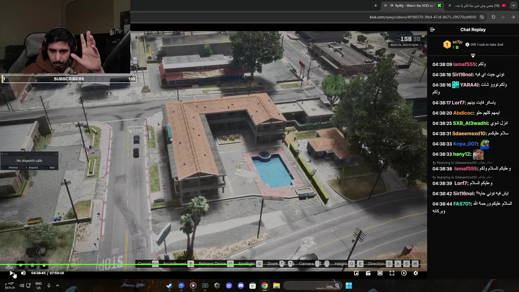This screenshot has width=519, height=292.
Task: Click the Pepe emote in Knpa_007's message
Action: pos(485,144)
